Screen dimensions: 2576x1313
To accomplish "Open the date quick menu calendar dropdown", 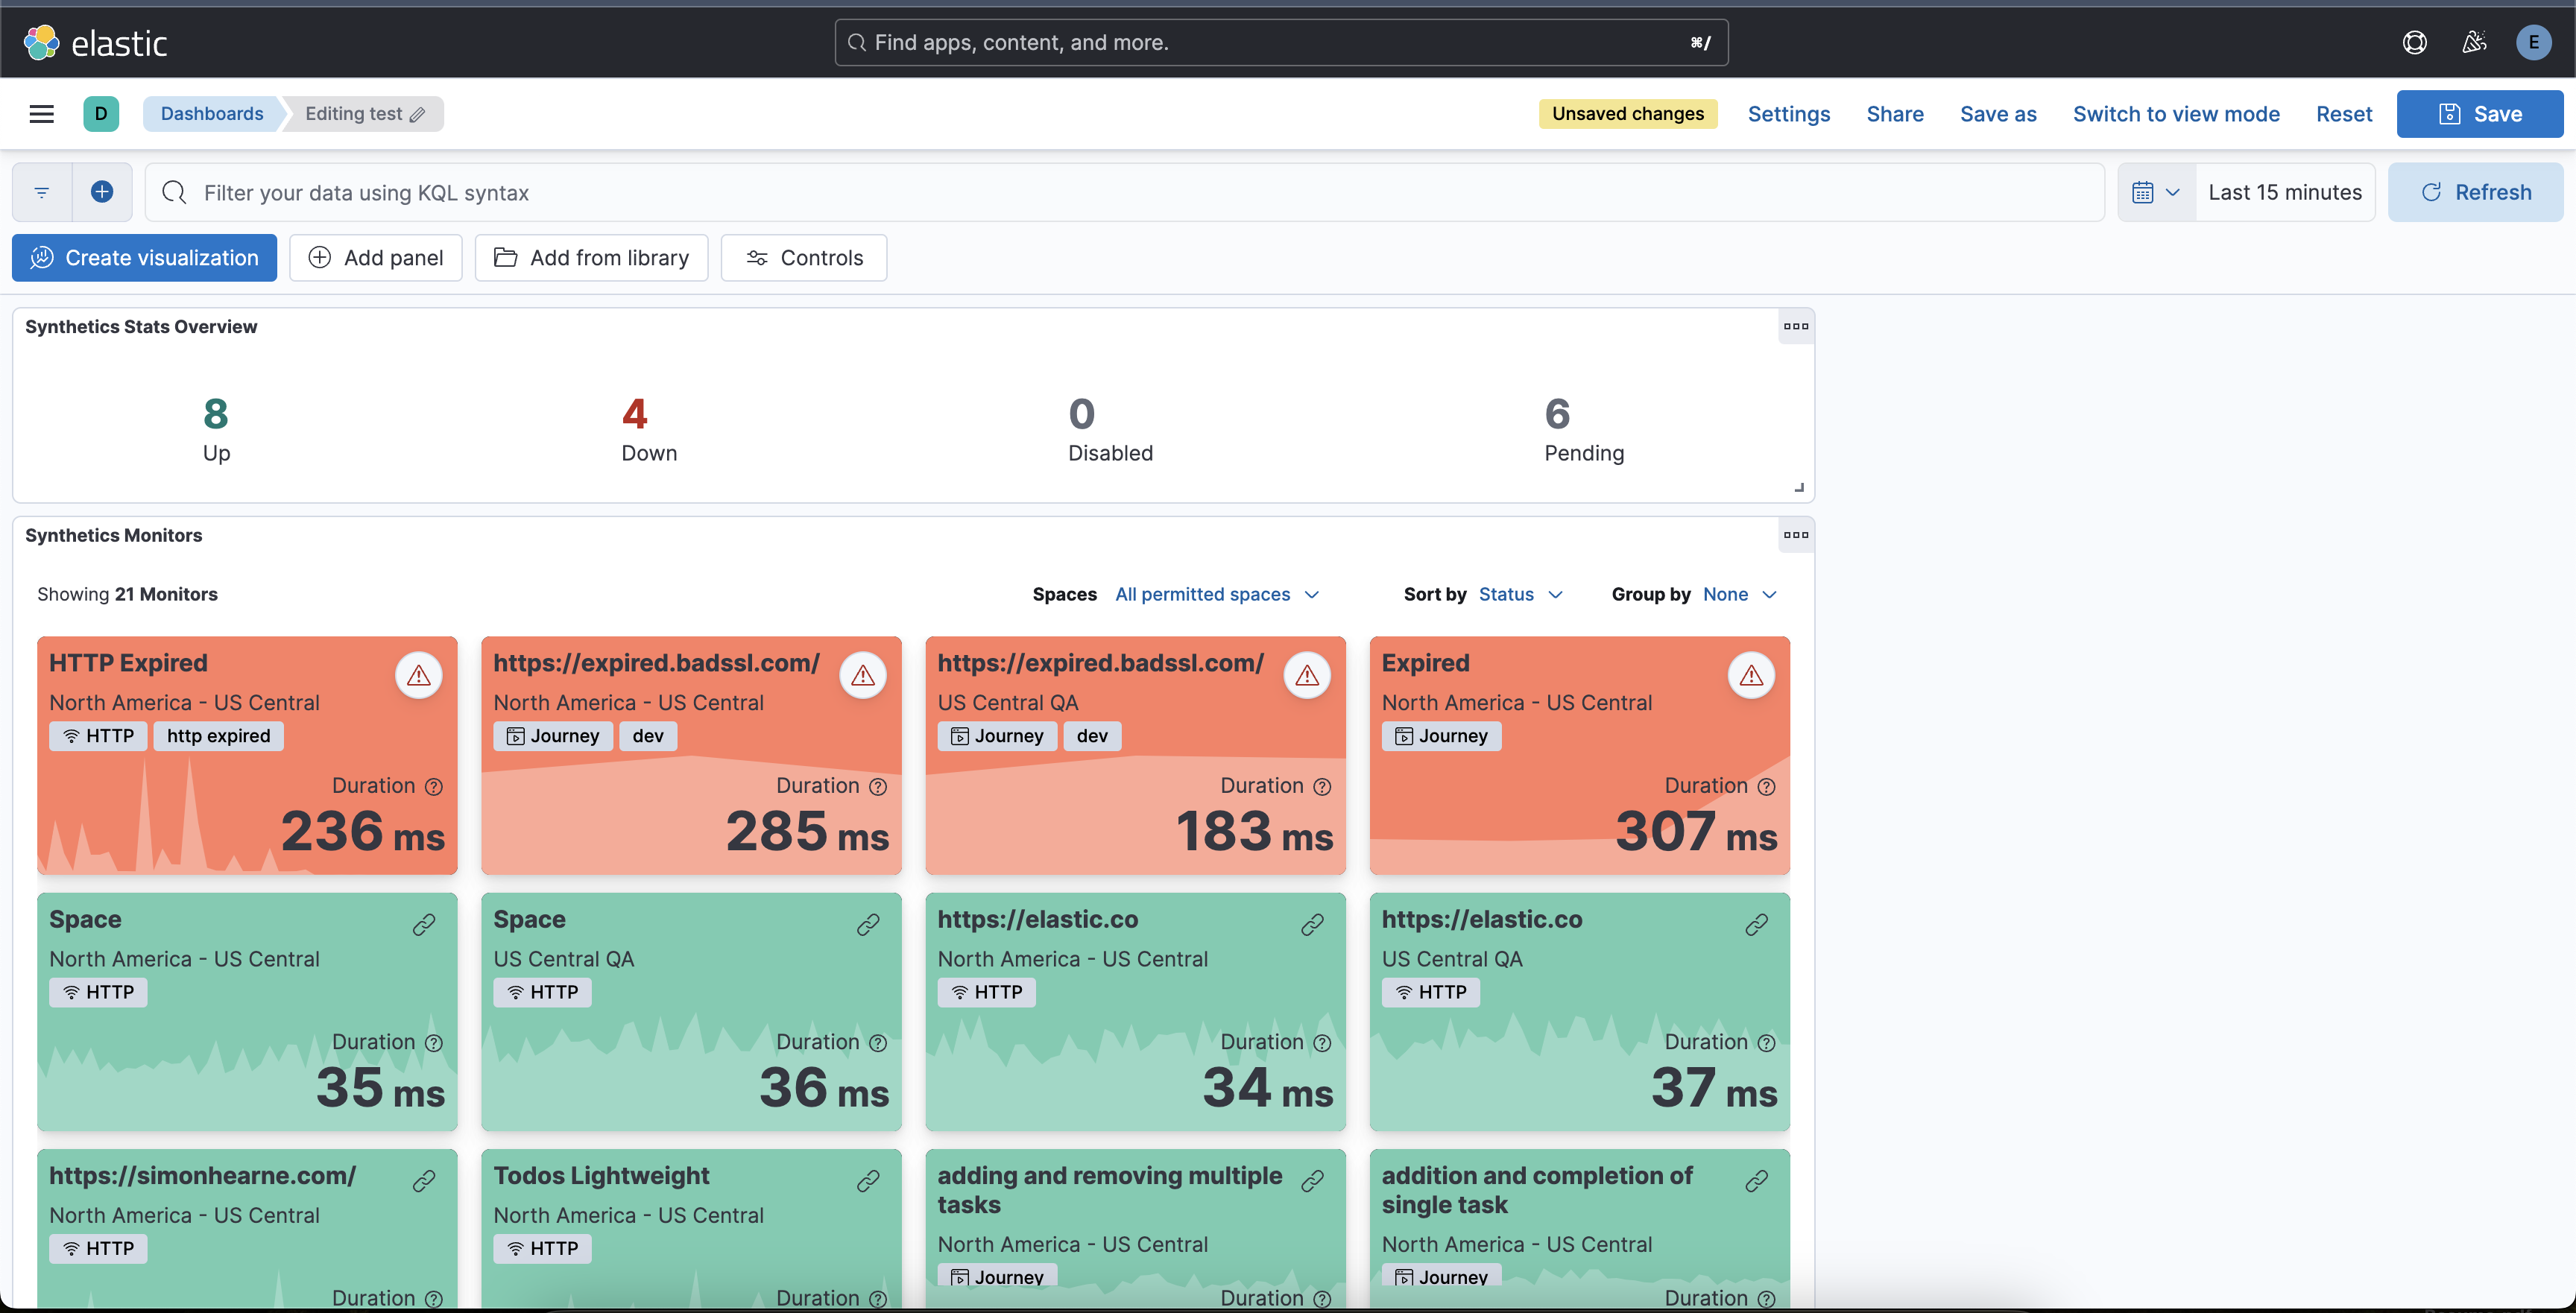I will point(2156,192).
